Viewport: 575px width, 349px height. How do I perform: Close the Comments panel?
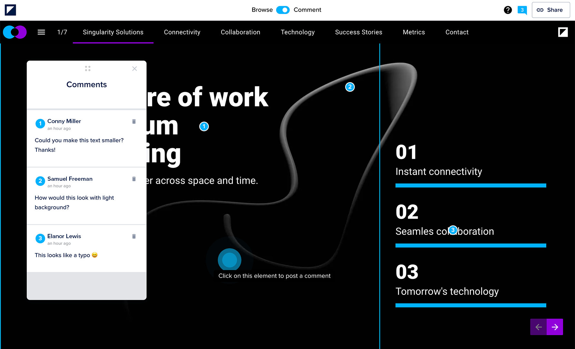(134, 69)
